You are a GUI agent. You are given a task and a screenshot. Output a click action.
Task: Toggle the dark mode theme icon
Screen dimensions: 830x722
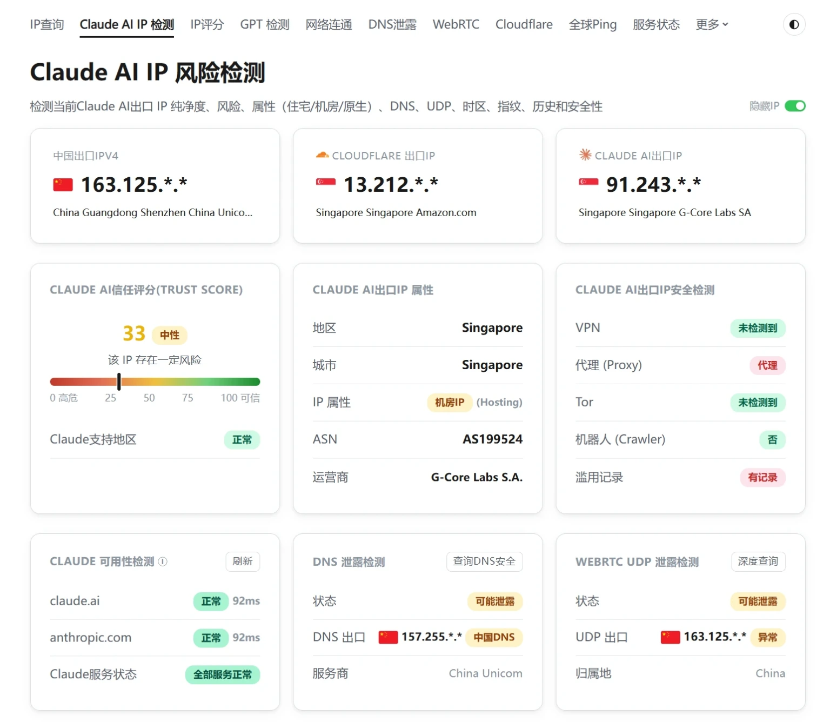(794, 24)
